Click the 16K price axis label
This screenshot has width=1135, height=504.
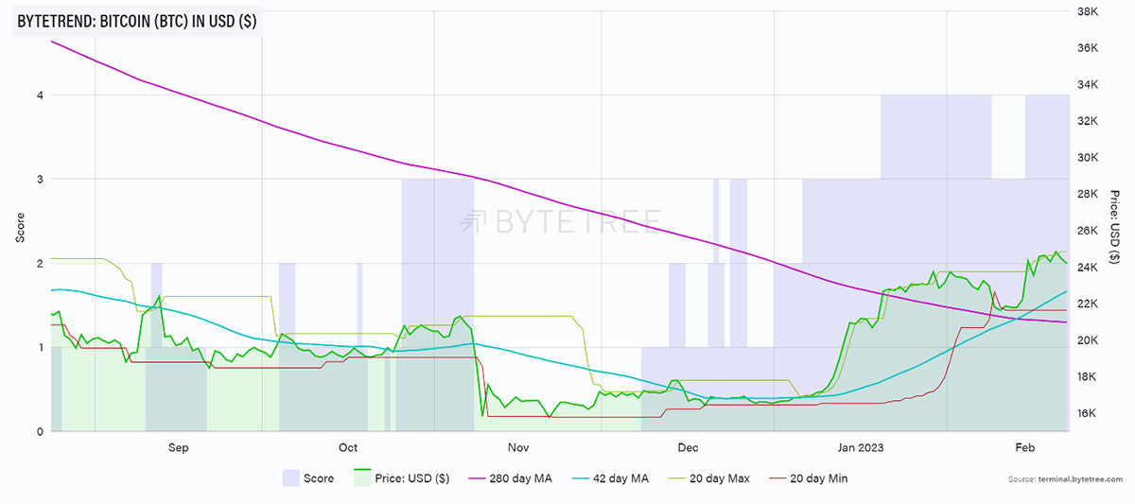[x=1088, y=414]
